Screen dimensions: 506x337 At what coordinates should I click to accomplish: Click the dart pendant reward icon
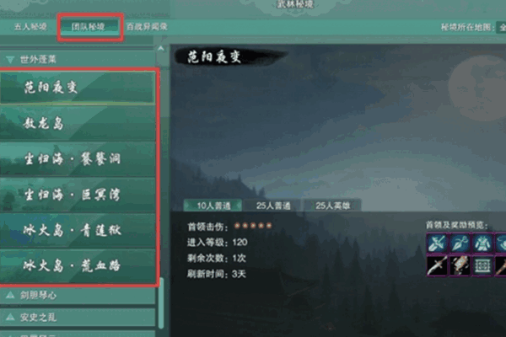point(460,243)
